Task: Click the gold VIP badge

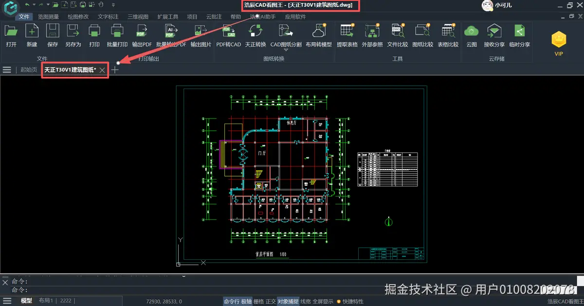Action: pos(559,43)
